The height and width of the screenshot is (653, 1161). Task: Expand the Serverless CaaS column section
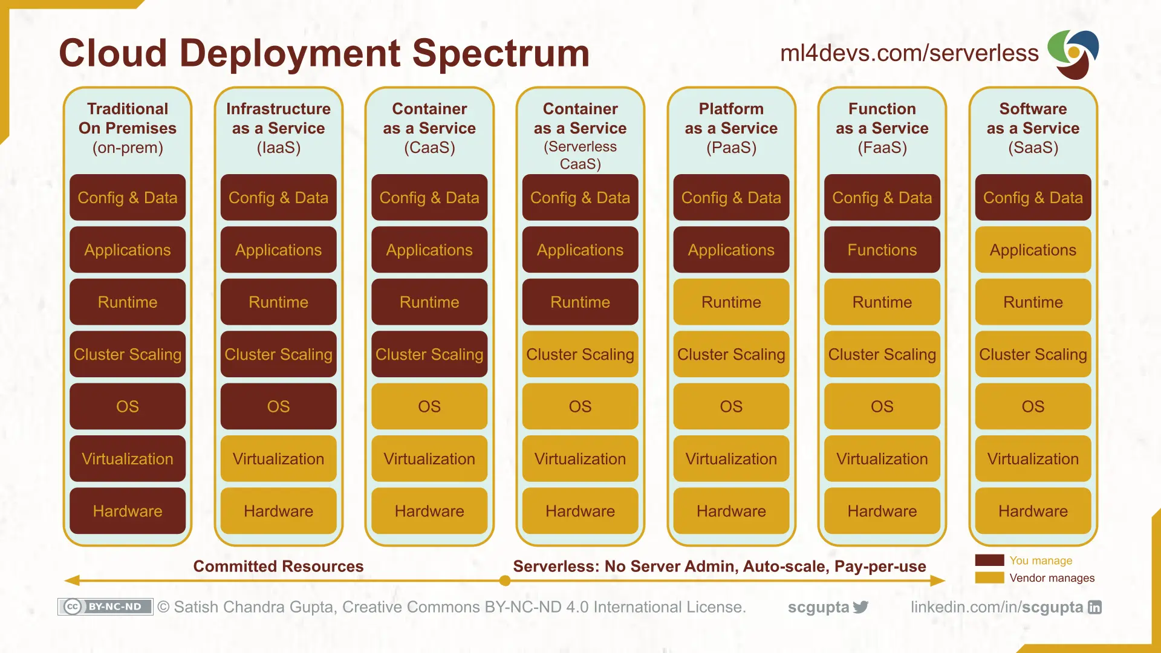[x=580, y=135]
